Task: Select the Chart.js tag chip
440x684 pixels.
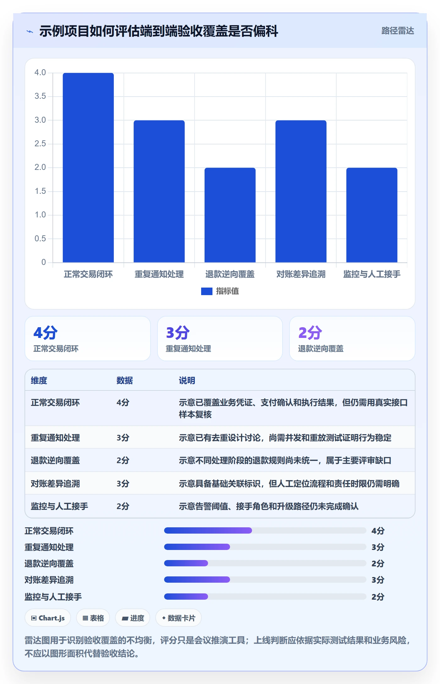Action: pos(48,618)
